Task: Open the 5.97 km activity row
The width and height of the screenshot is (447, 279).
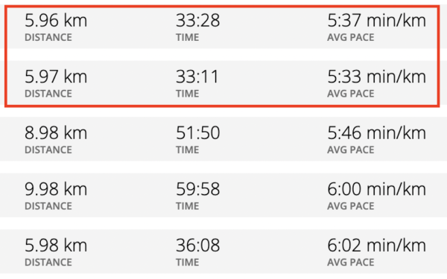Action: (222, 83)
